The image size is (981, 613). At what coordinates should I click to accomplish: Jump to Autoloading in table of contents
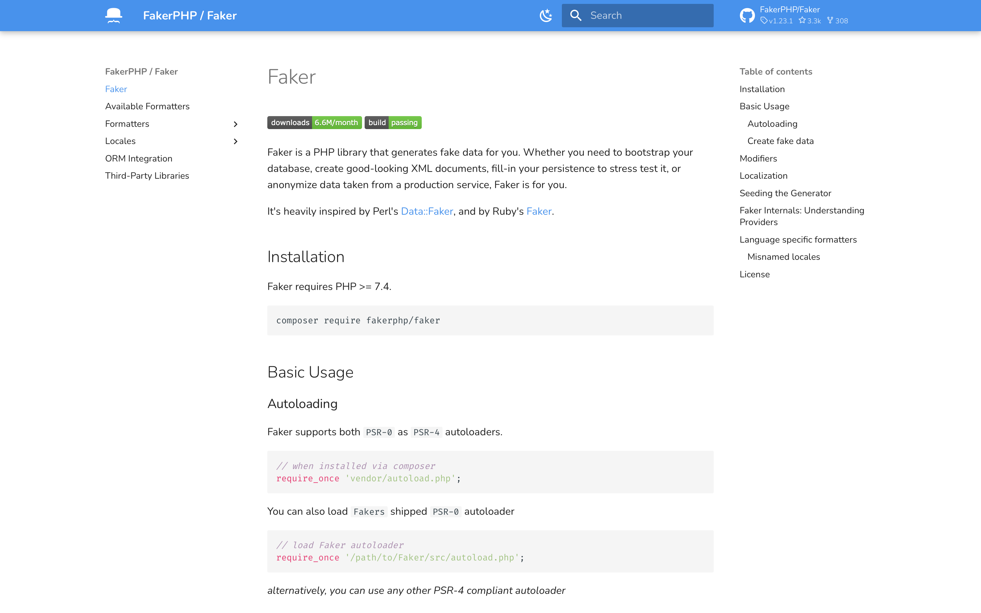772,124
